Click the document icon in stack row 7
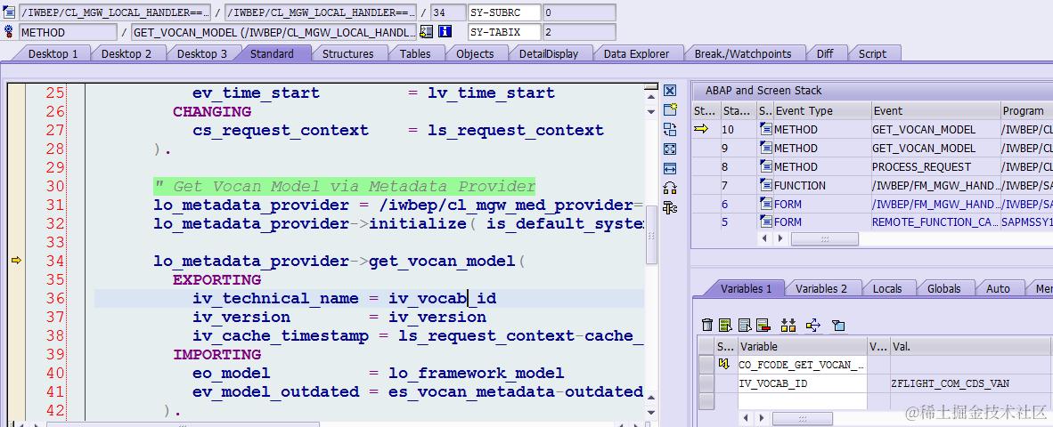Viewport: 1053px width, 427px height. coord(765,185)
